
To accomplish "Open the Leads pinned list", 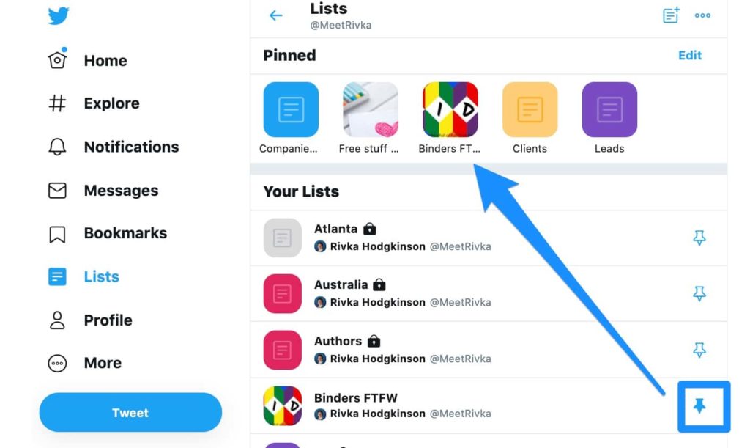I will point(609,110).
